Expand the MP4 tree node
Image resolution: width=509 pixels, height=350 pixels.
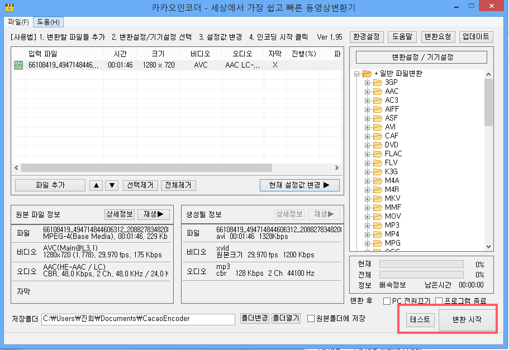pyautogui.click(x=367, y=234)
